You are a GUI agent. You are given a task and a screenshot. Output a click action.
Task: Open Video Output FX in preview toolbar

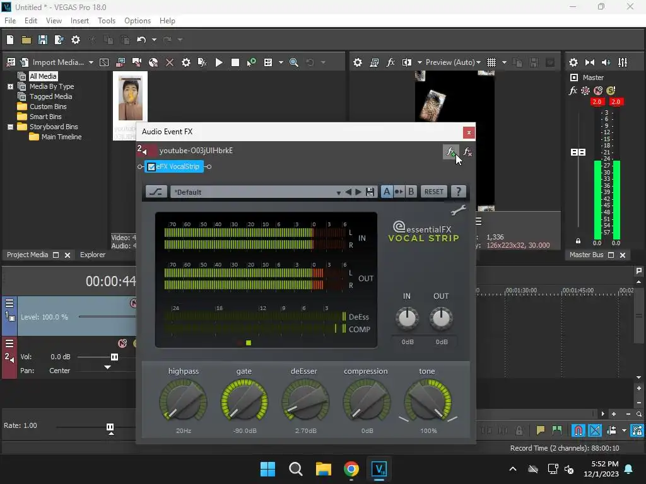point(390,62)
